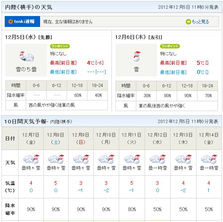Click the 12月8日 forecast weather icon

point(56,159)
